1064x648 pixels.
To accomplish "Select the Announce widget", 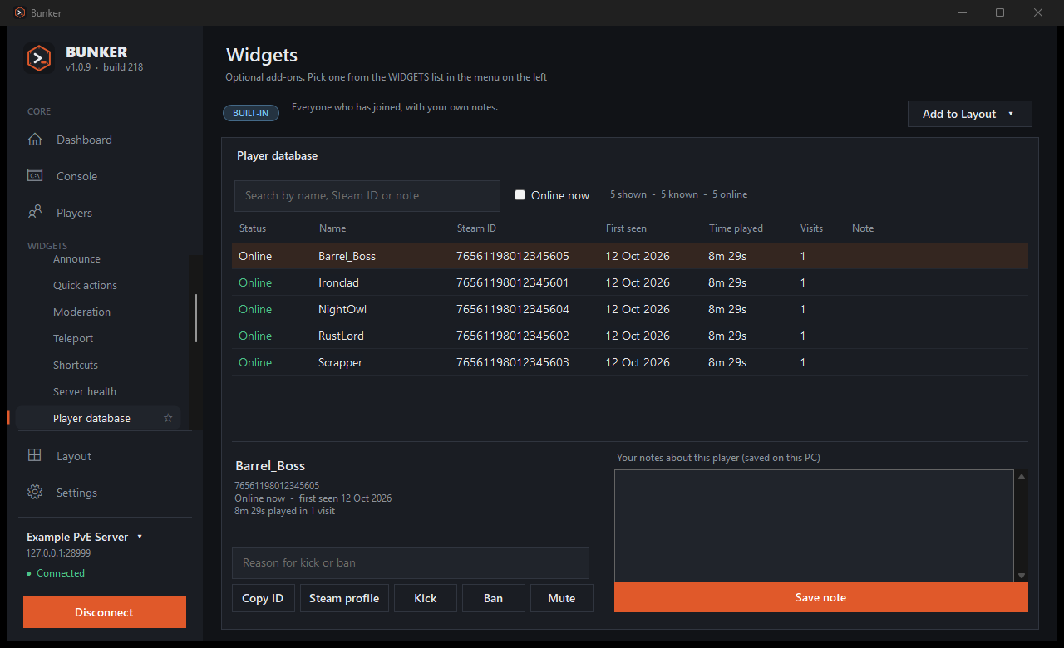I will point(76,258).
